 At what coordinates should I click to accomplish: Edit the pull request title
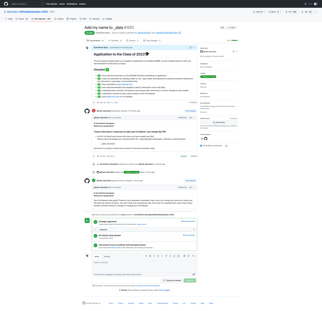pos(222,28)
